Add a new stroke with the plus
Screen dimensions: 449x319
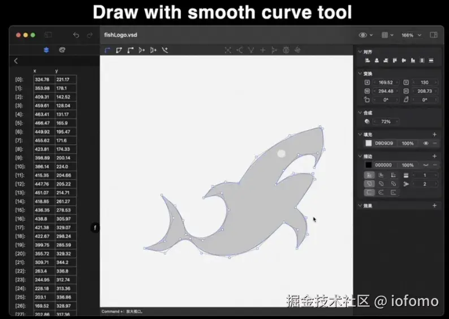point(434,156)
